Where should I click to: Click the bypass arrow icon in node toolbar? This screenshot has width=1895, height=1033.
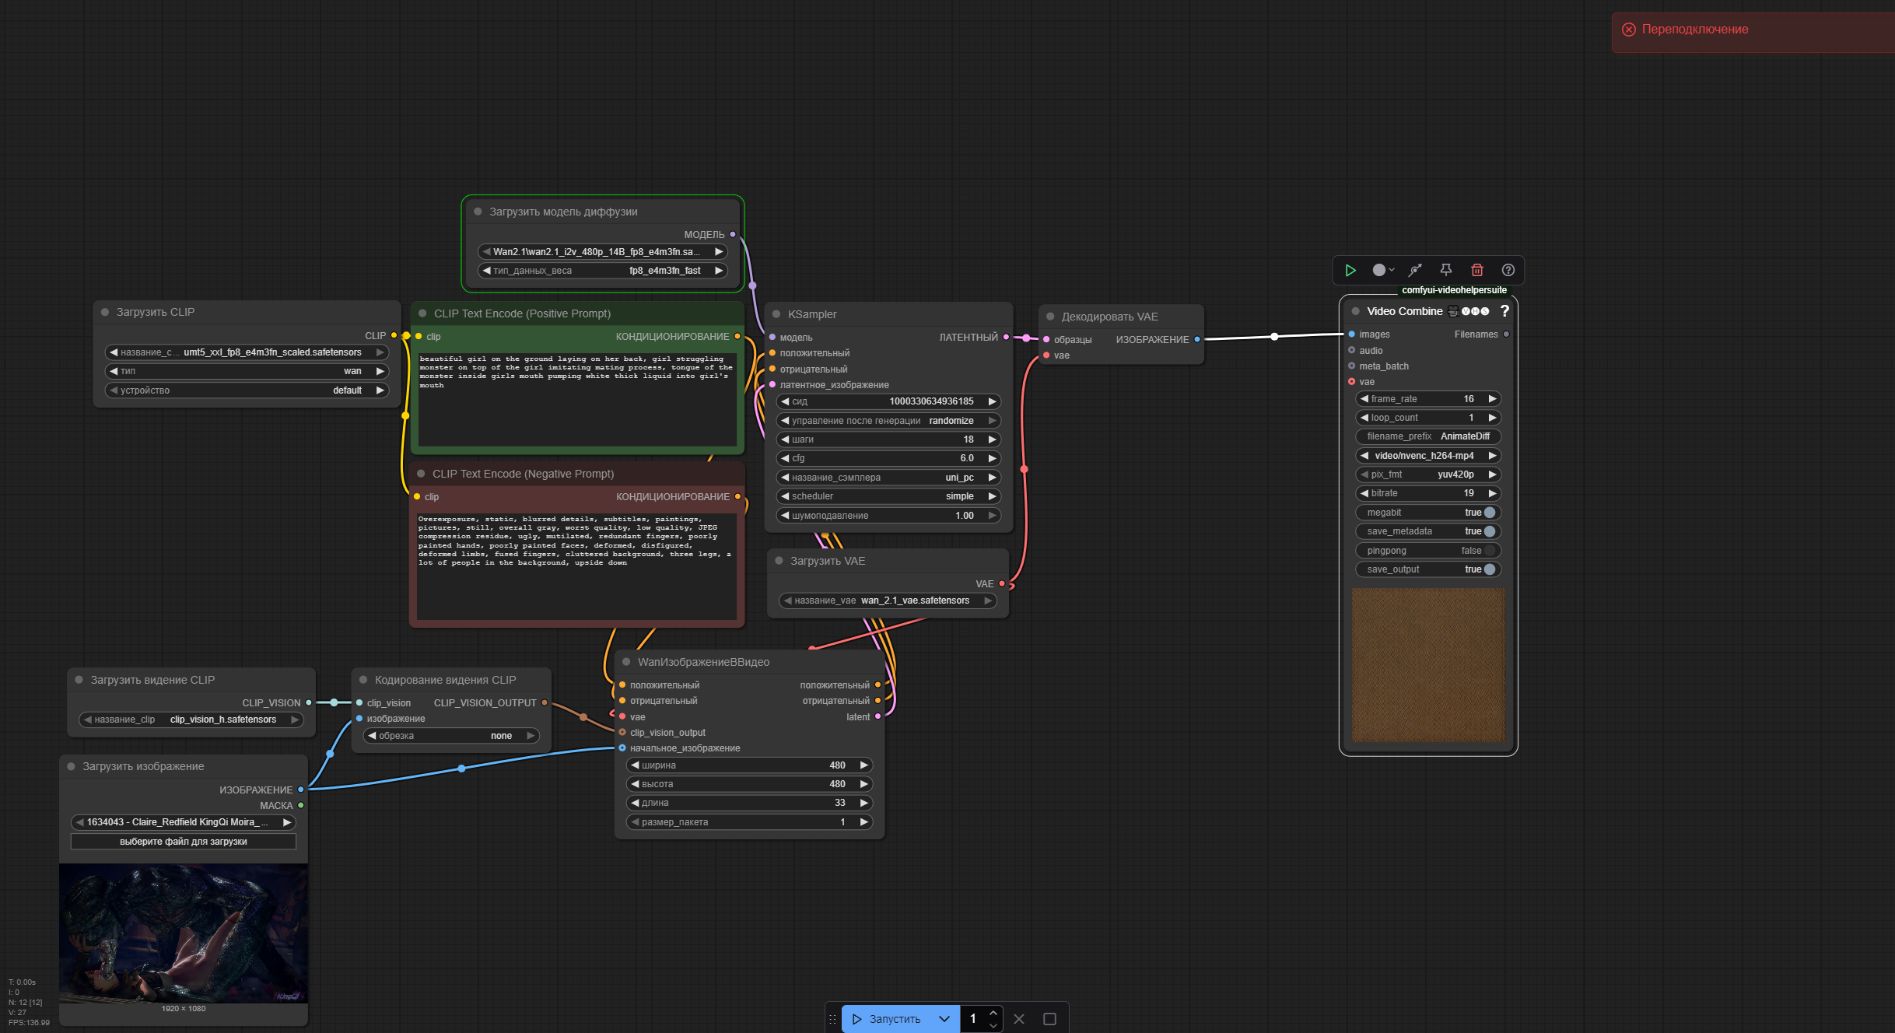1415,270
